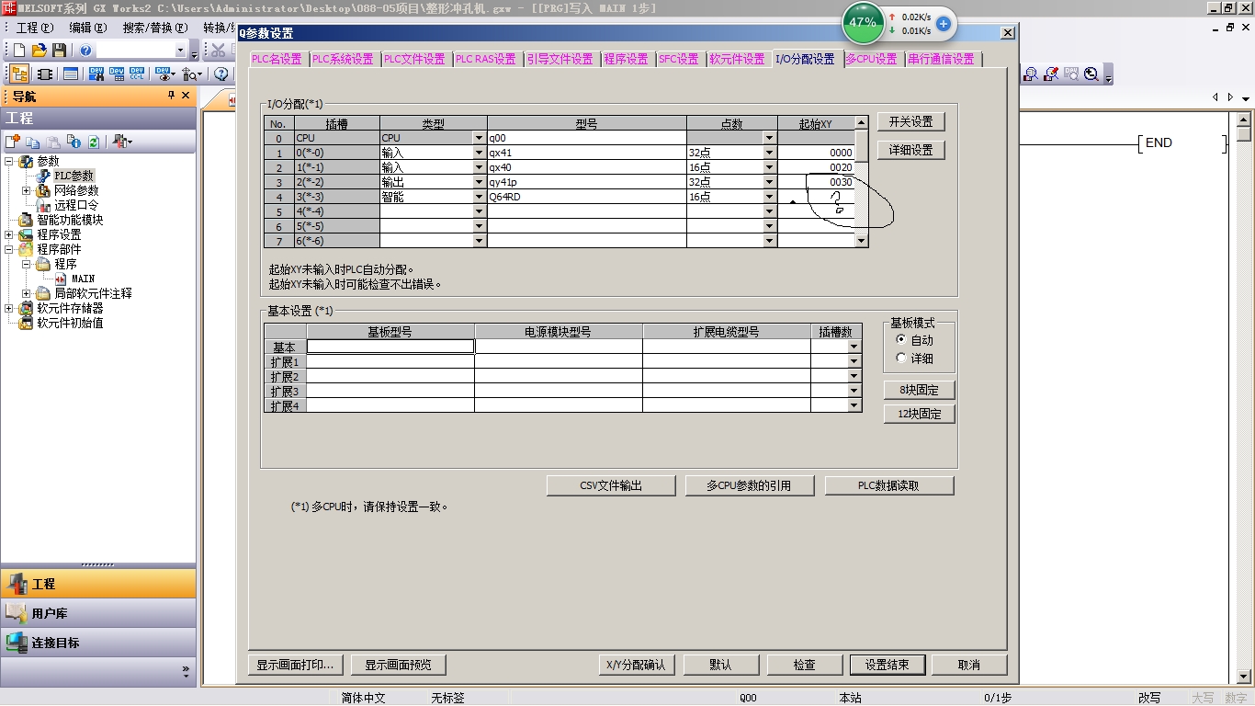Viewport: 1255px width, 706px height.
Task: Open the 用户库 navigation section
Action: [98, 613]
